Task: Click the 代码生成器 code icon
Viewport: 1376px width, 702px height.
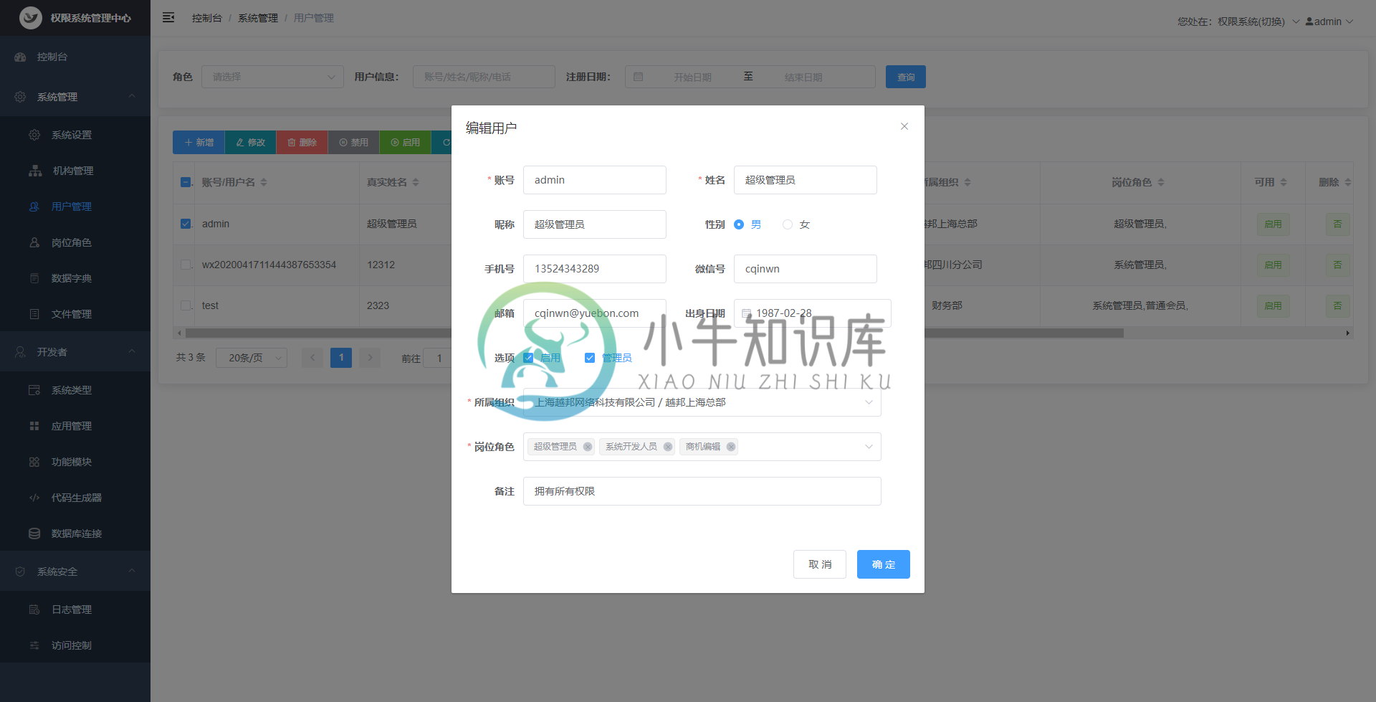Action: coord(34,498)
